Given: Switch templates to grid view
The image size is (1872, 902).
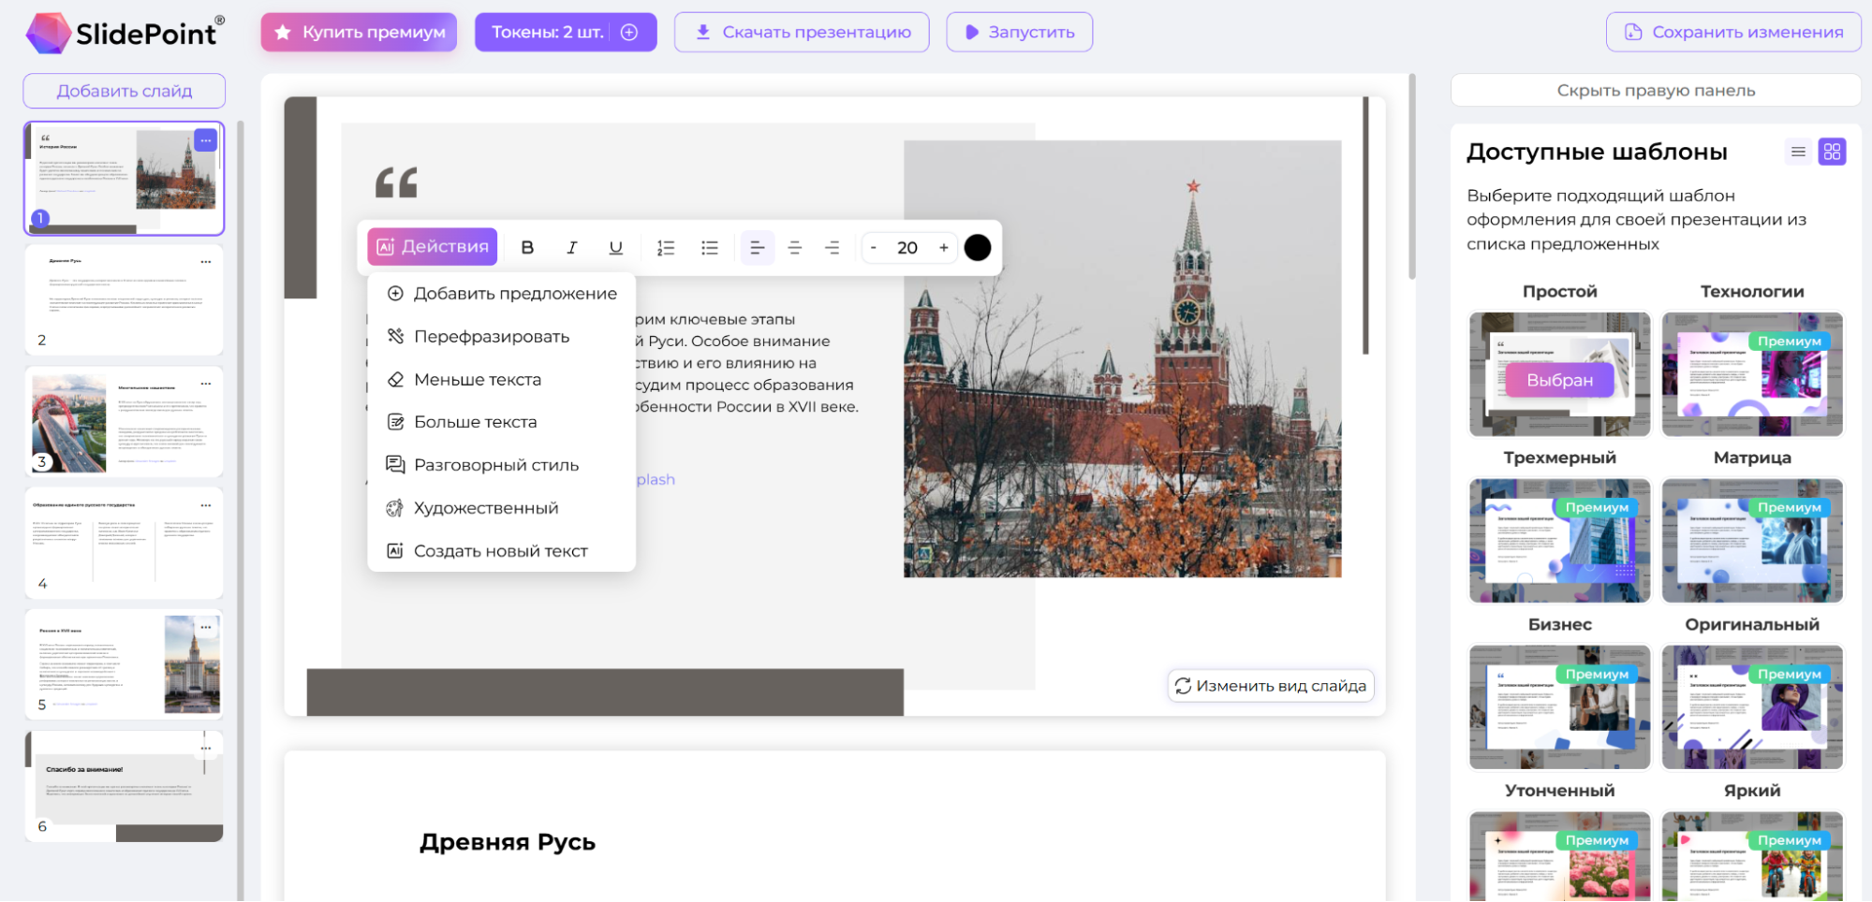Looking at the screenshot, I should [1832, 152].
